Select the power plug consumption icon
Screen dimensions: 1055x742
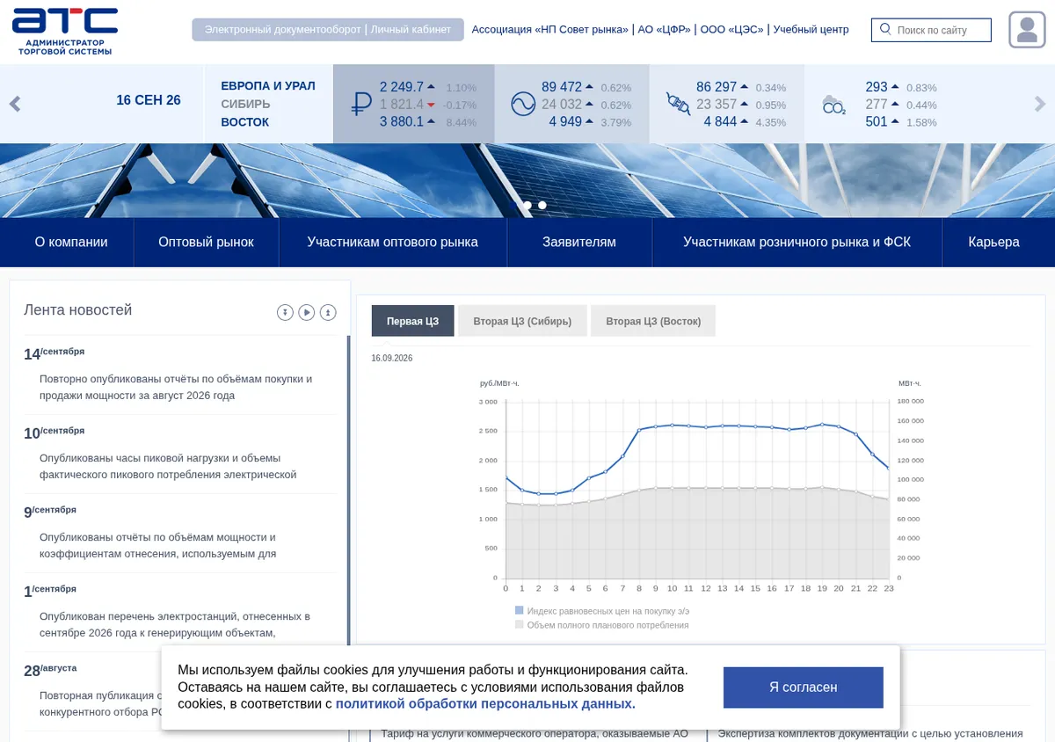click(678, 103)
